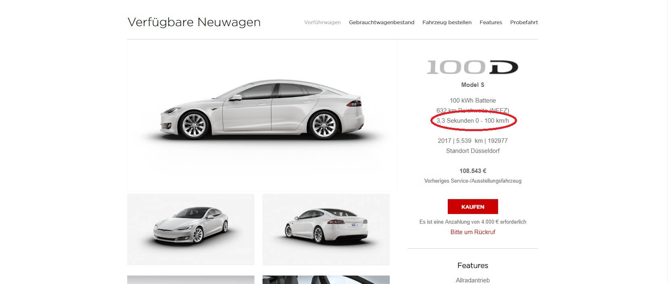Open the Gebrauchtwagenbestand menu item
Image resolution: width=668 pixels, height=284 pixels.
point(381,23)
